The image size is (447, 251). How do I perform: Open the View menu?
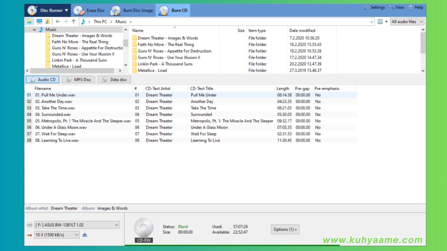(397, 7)
